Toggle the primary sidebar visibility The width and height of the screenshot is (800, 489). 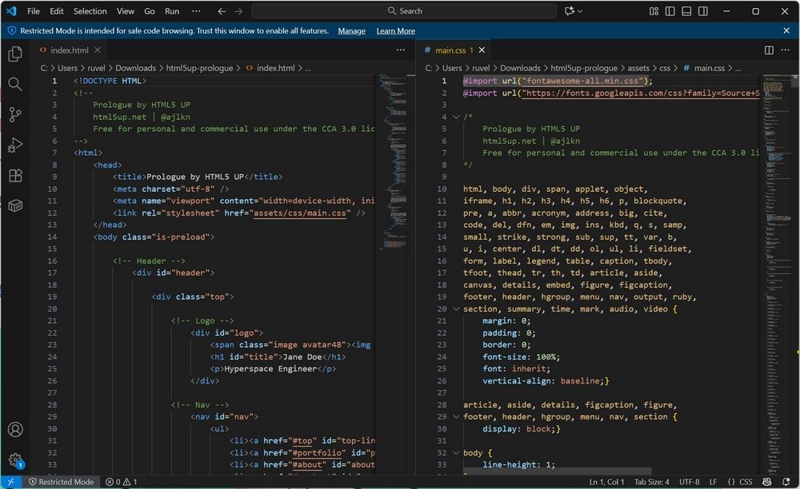click(x=670, y=11)
